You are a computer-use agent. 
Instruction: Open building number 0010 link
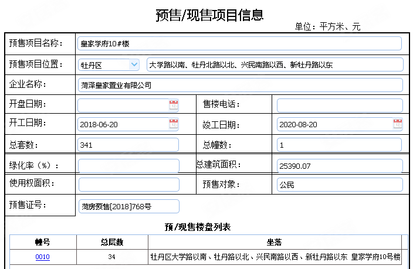click(x=42, y=257)
